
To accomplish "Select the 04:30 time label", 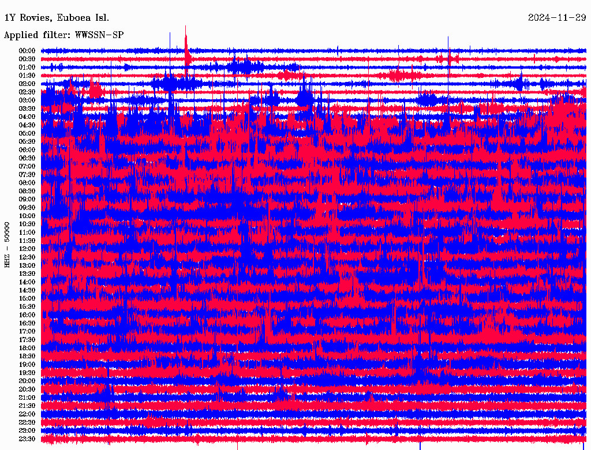I will [x=27, y=125].
